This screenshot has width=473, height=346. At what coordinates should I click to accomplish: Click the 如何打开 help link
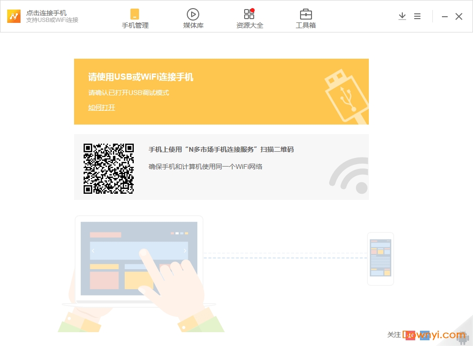[101, 107]
